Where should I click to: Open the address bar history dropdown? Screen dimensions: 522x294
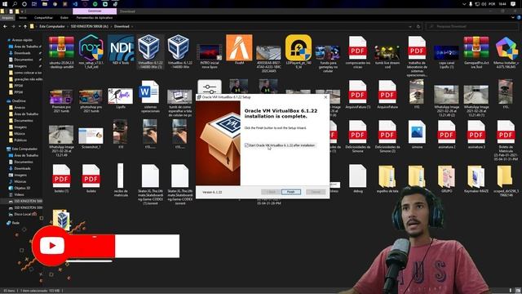coord(410,26)
